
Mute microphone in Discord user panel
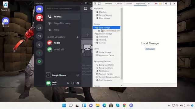tap(68, 83)
